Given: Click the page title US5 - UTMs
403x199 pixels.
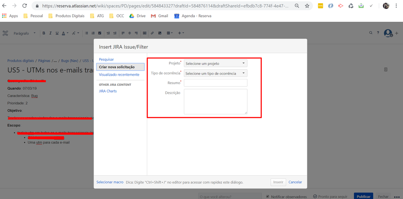Looking at the screenshot, I should tap(50, 70).
